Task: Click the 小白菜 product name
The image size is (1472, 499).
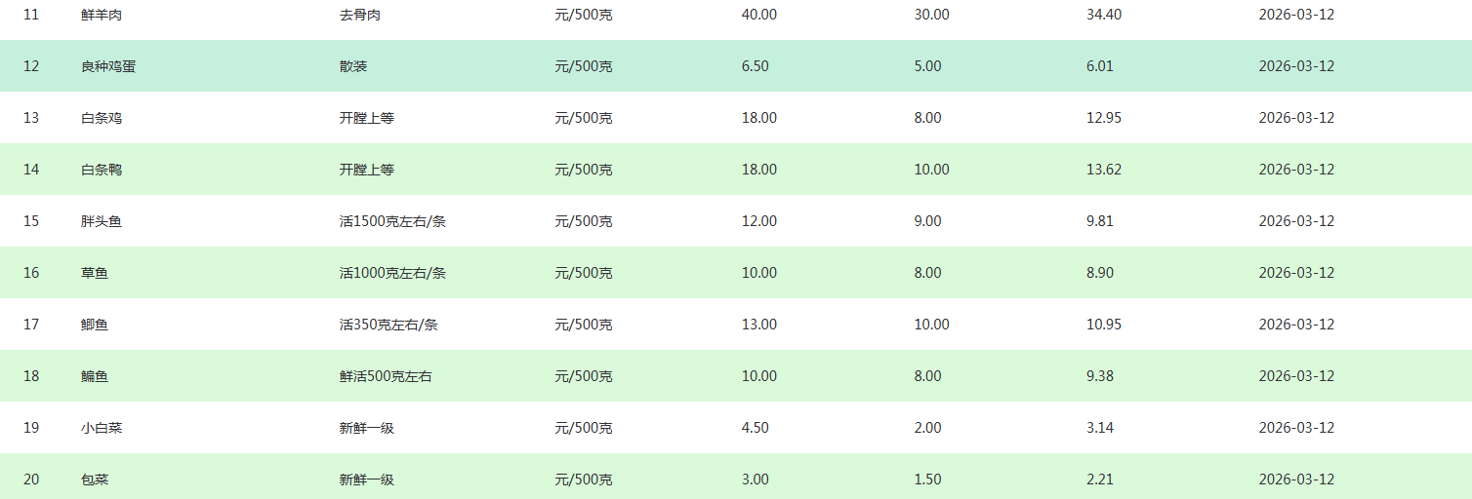Action: tap(102, 428)
